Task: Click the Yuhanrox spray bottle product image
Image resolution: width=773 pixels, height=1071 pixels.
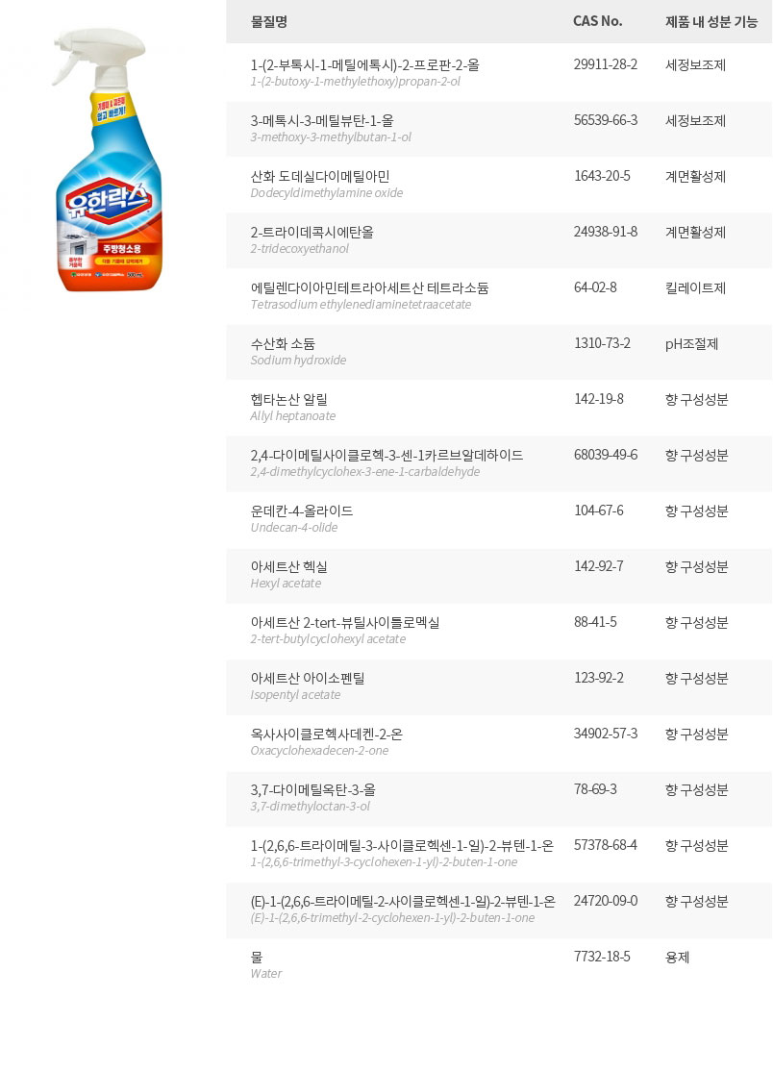Action: 107,160
